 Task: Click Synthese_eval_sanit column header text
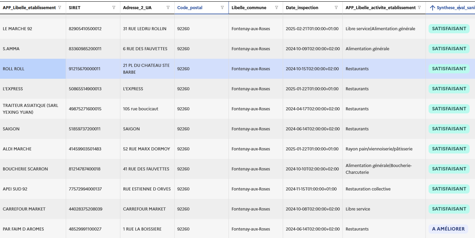(456, 7)
